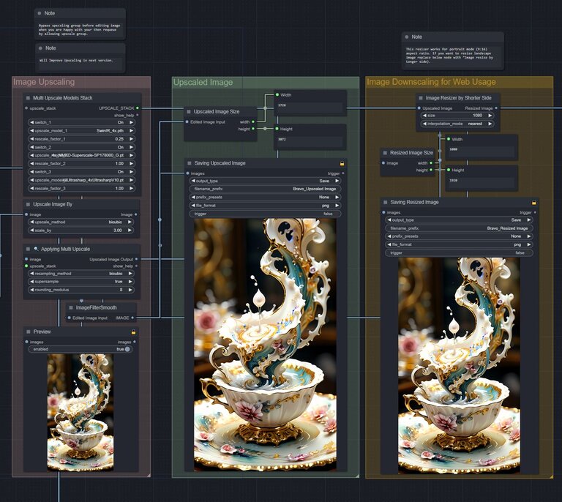The width and height of the screenshot is (562, 502).
Task: Click lock icon on Saving Upscaled Image node
Action: pyautogui.click(x=342, y=163)
